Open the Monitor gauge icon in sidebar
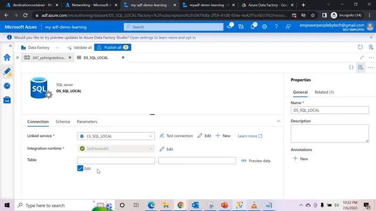Viewport: 376px width, 211px height. click(x=7, y=86)
